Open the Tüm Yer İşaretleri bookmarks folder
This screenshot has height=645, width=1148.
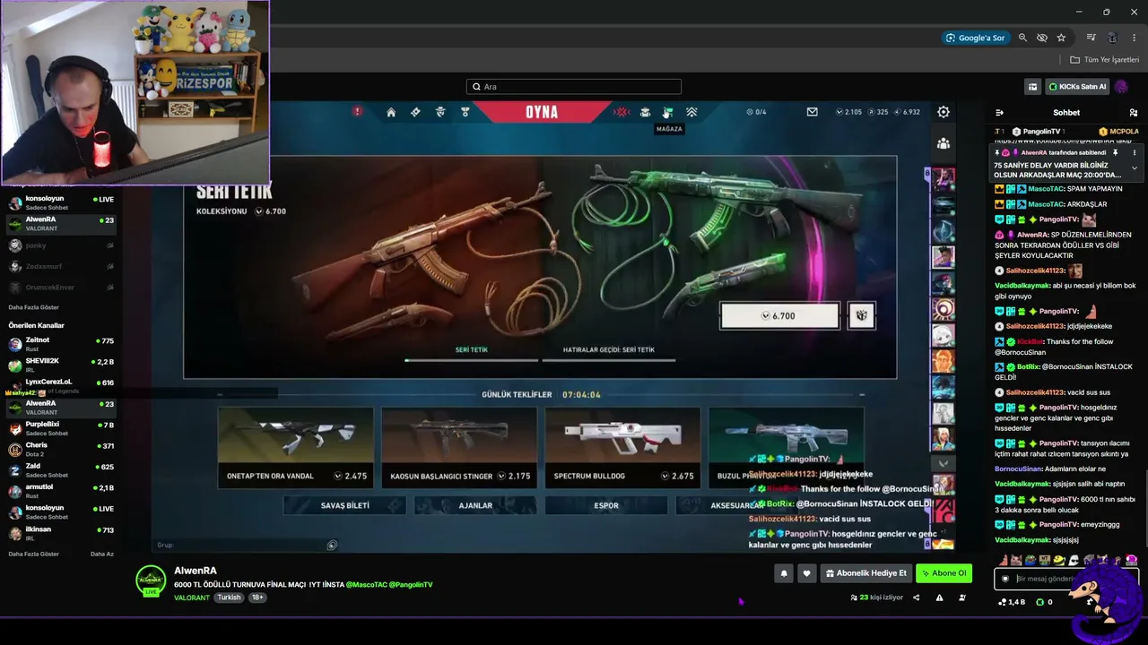pyautogui.click(x=1105, y=60)
